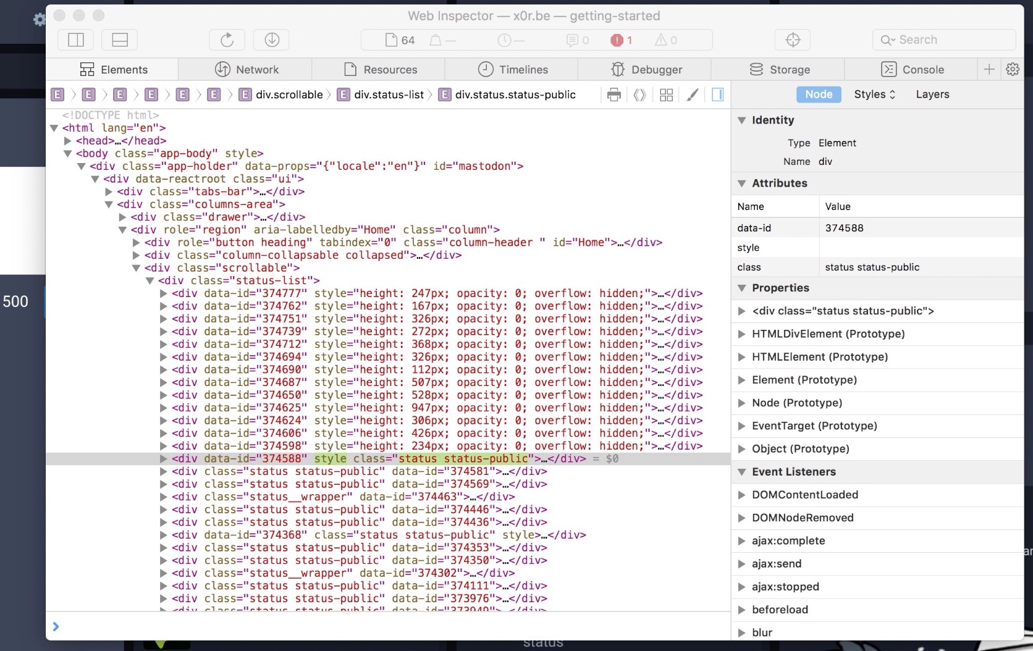The width and height of the screenshot is (1033, 651).
Task: Click the first E breadcrumb element icon
Action: [x=57, y=94]
